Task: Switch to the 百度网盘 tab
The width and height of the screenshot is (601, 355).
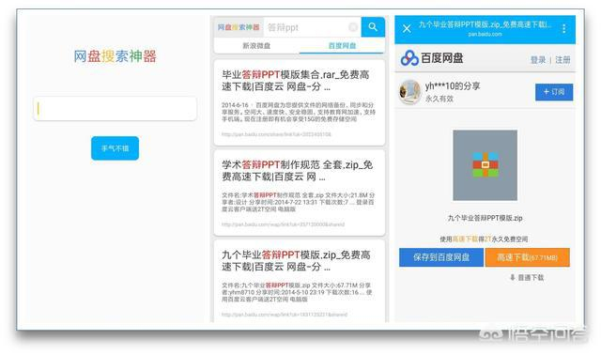Action: [x=342, y=46]
